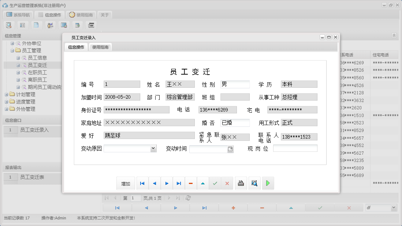Click the page number input field
The height and width of the screenshot is (226, 402).
tap(135, 198)
